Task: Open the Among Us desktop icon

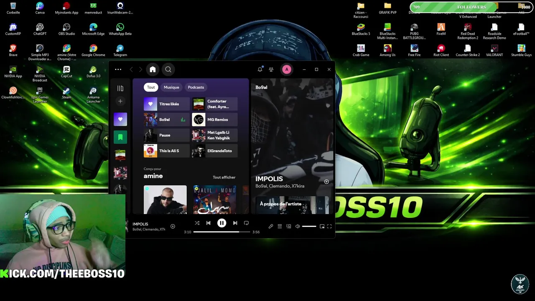Action: (x=387, y=51)
